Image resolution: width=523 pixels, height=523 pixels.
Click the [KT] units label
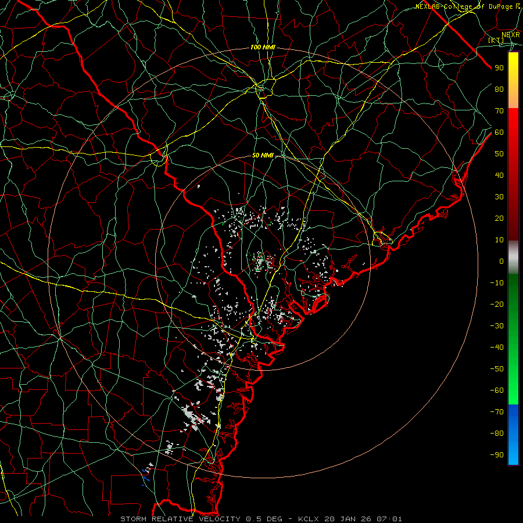pyautogui.click(x=496, y=40)
